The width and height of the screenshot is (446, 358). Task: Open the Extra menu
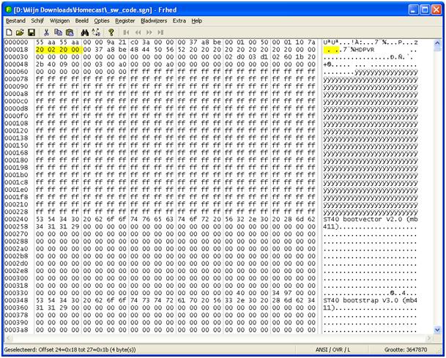179,20
